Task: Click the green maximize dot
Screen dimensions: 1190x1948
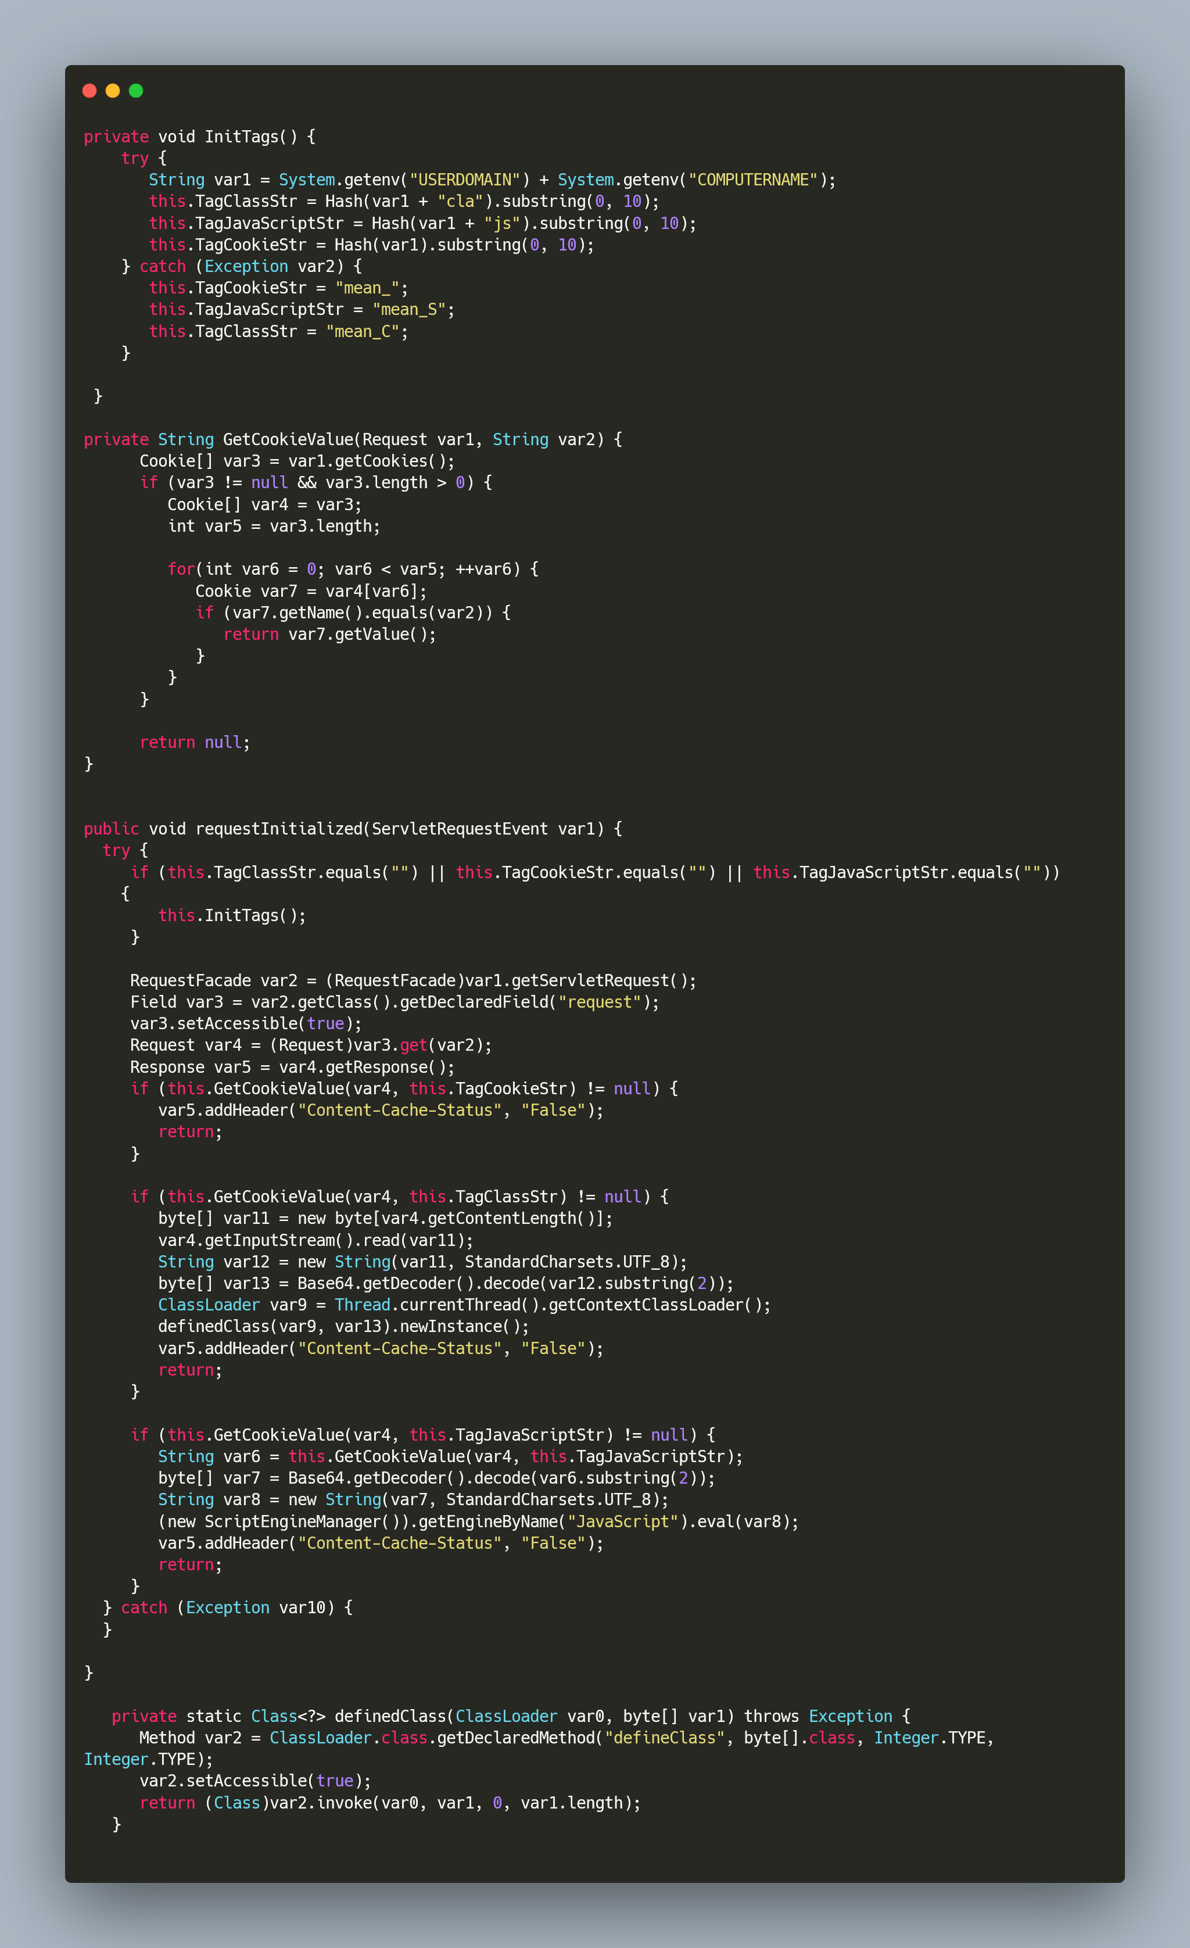Action: [x=136, y=90]
